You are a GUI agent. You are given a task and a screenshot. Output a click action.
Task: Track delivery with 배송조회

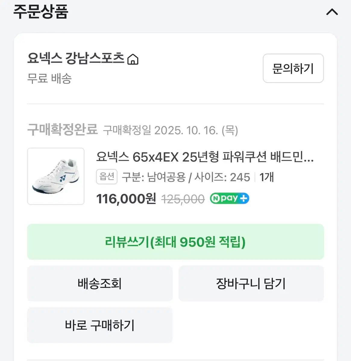[100, 283]
